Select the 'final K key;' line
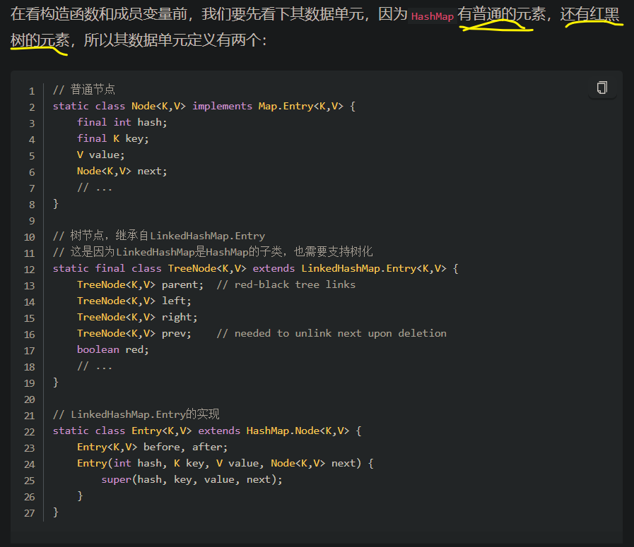The width and height of the screenshot is (634, 547). point(113,138)
